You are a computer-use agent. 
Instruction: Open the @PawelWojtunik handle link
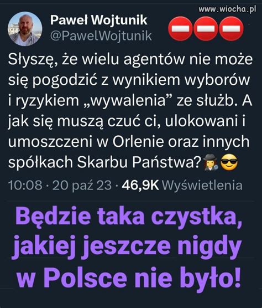tap(101, 36)
